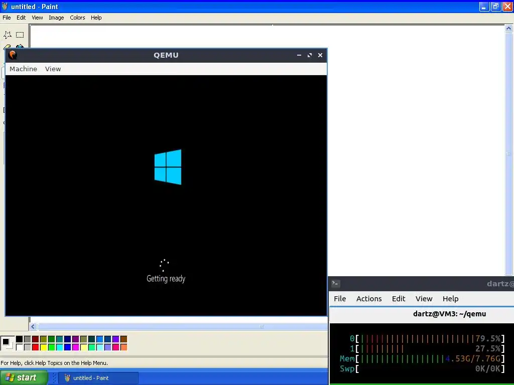Click the "Getting ready" text in QEMU
This screenshot has height=385, width=514.
pos(166,279)
